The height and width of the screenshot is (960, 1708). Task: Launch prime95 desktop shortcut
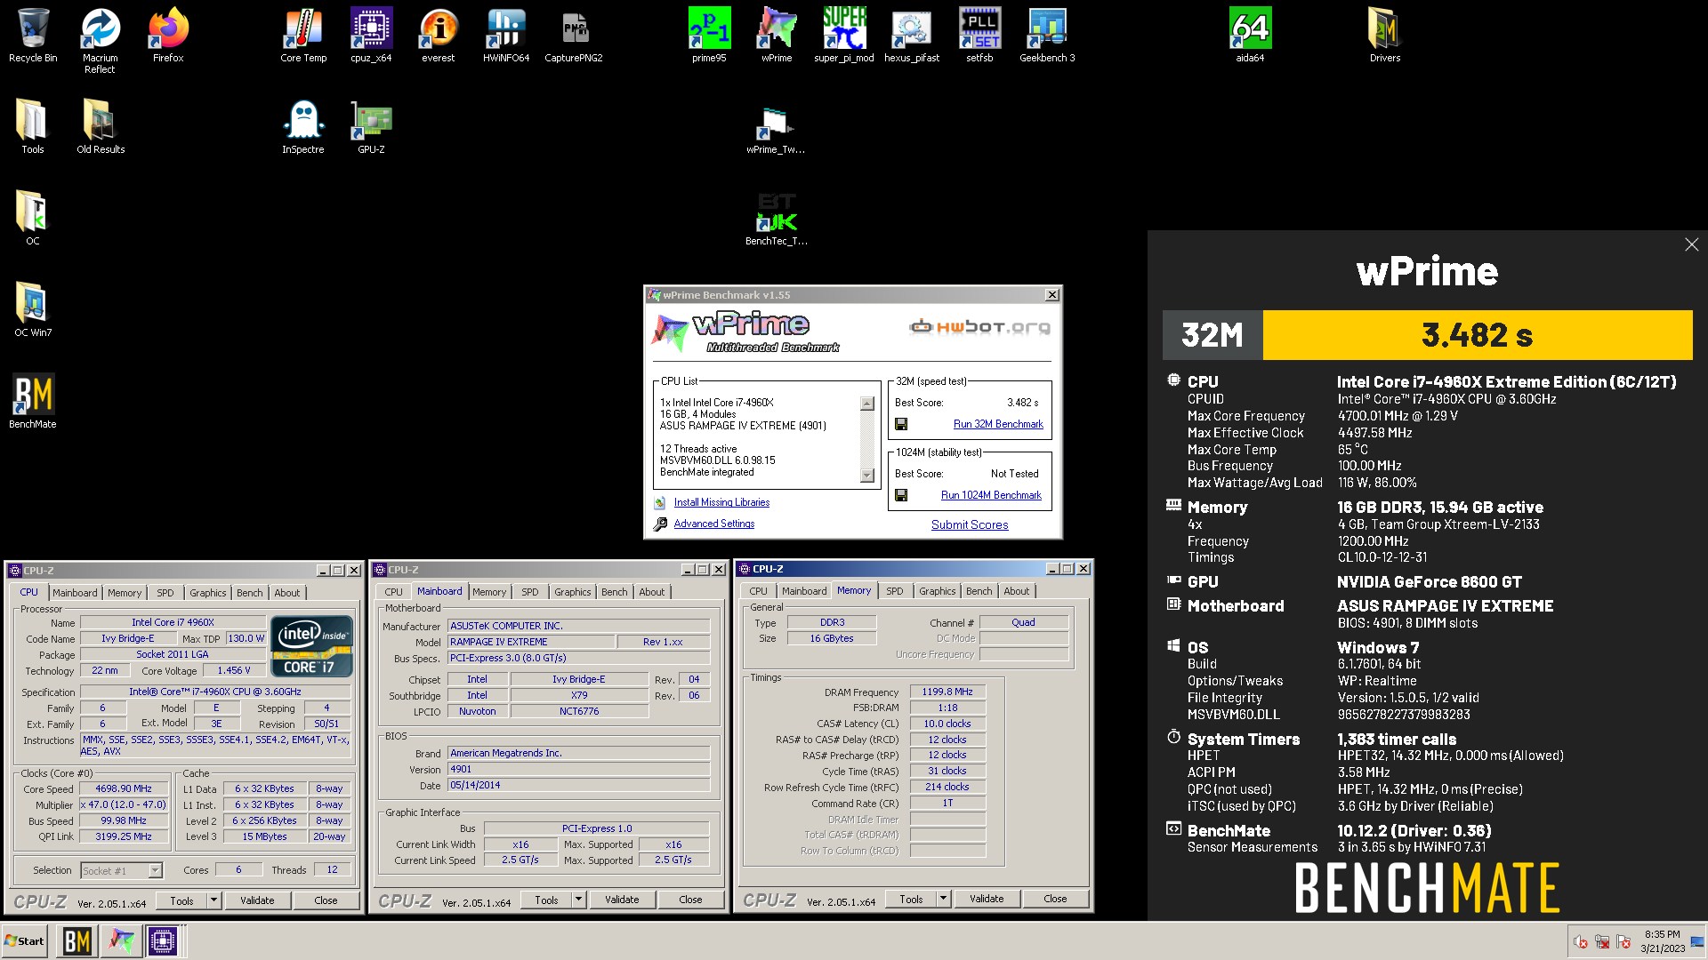[709, 36]
